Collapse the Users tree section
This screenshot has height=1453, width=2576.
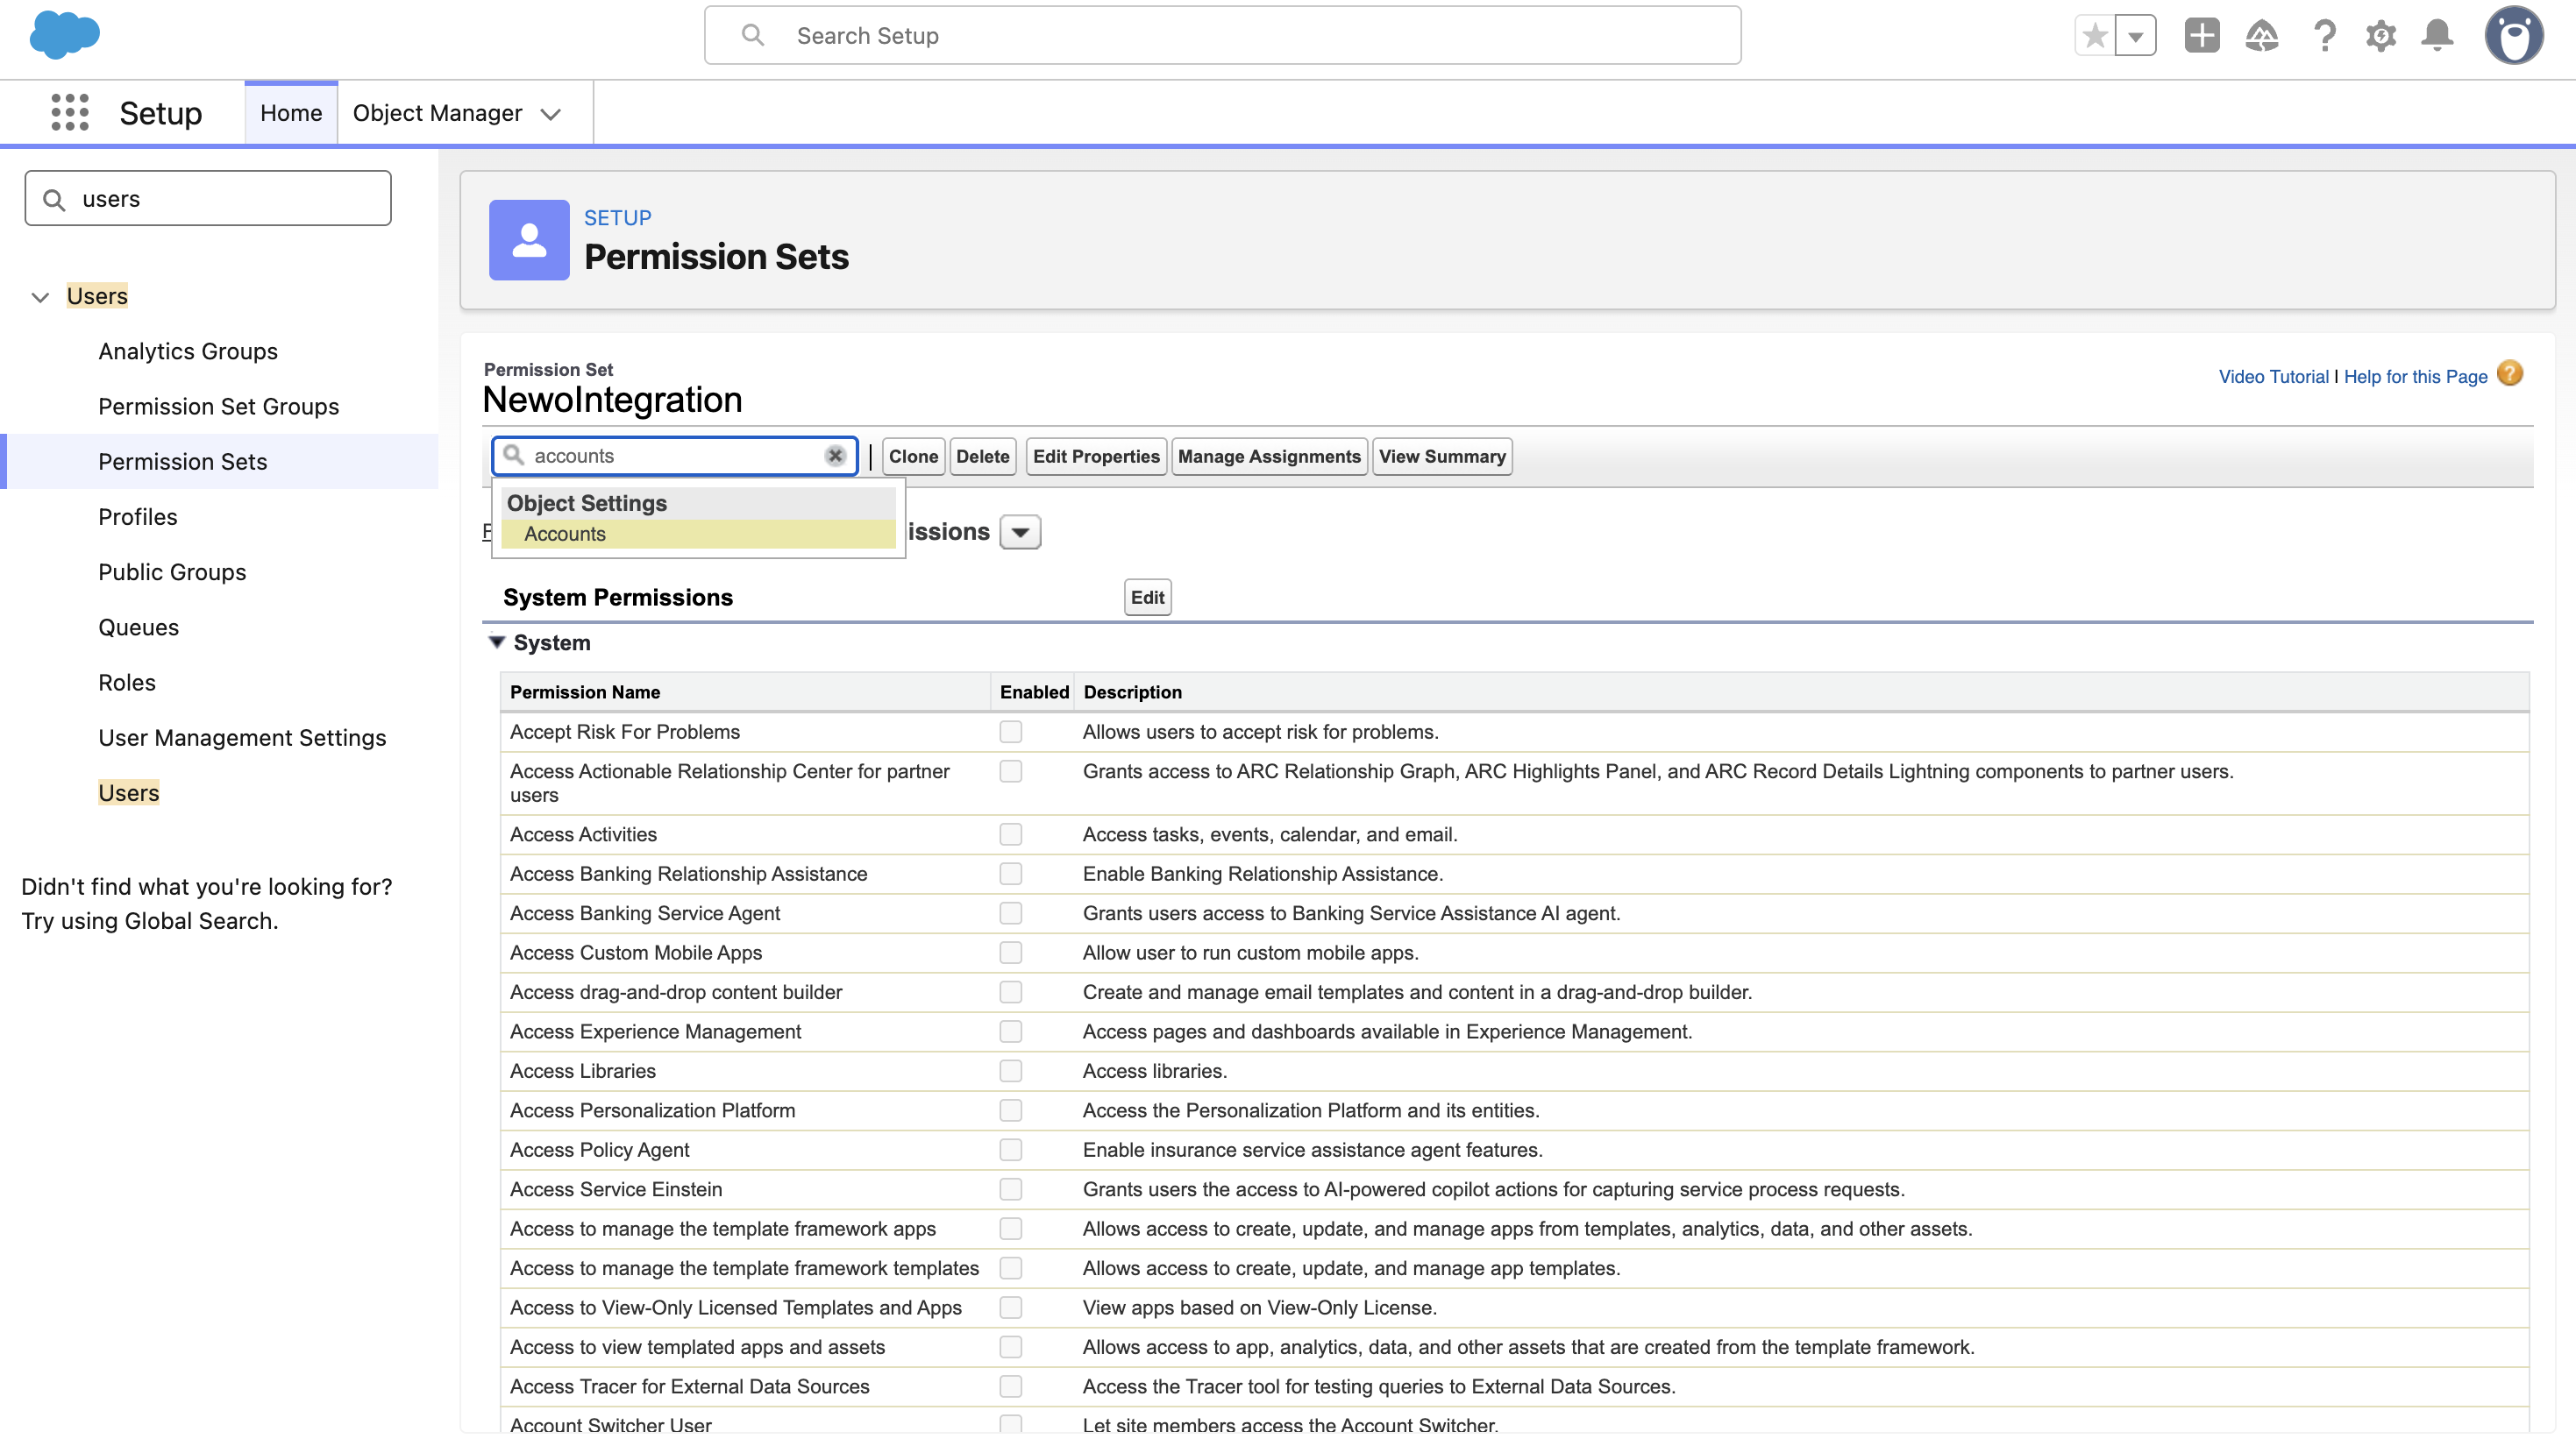[40, 297]
